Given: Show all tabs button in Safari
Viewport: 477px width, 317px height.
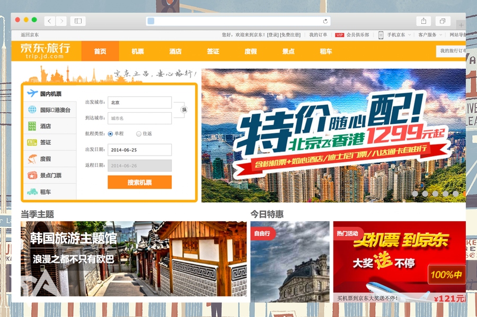Looking at the screenshot, I should click(x=443, y=21).
